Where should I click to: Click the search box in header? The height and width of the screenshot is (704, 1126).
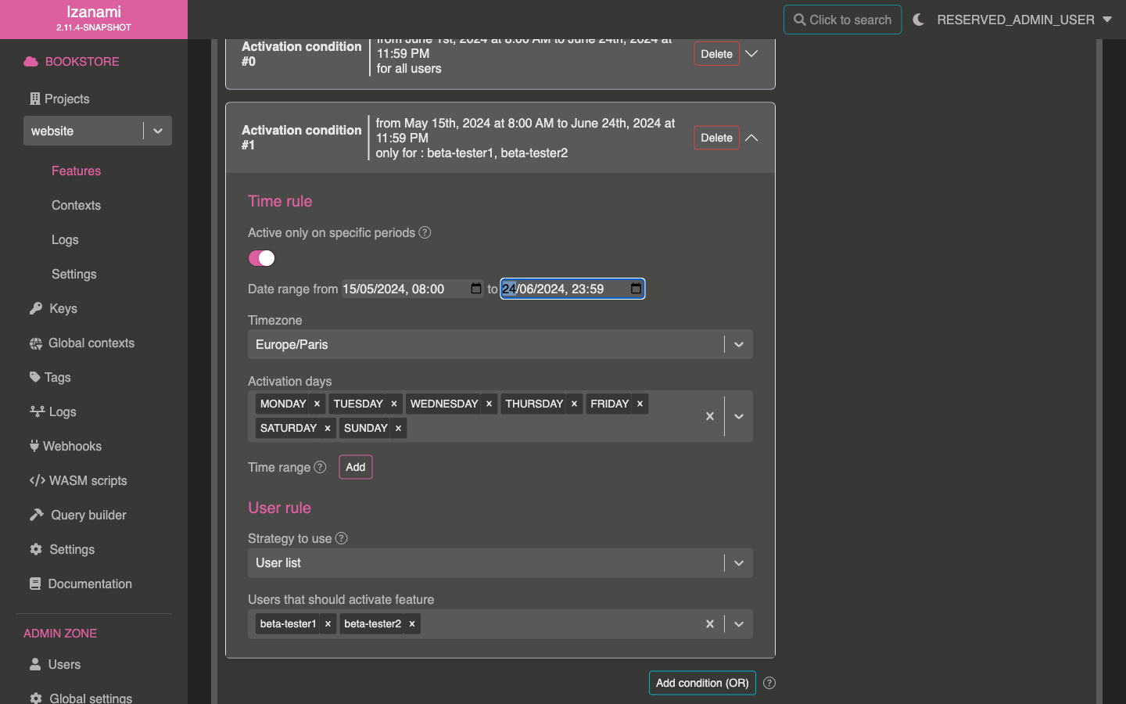coord(842,20)
